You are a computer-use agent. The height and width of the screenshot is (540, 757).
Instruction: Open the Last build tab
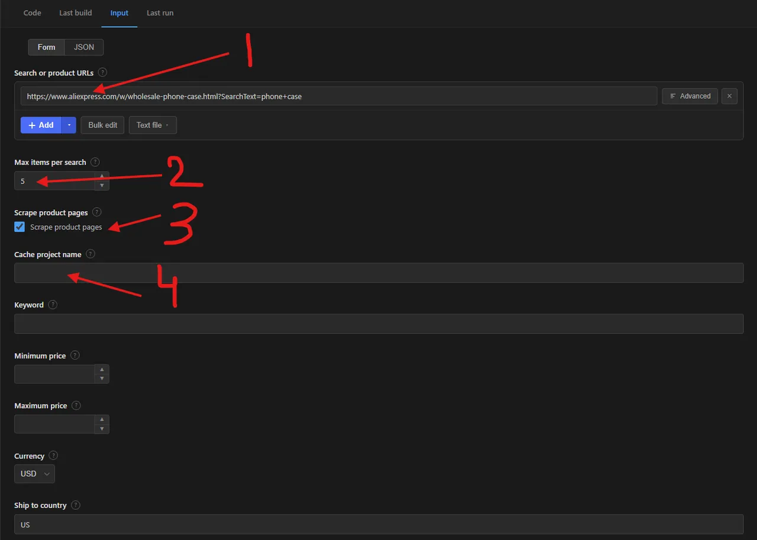tap(76, 13)
